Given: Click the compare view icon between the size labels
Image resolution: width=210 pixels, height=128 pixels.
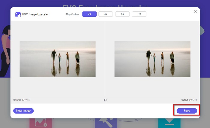Looking at the screenshot, I should tap(105, 100).
